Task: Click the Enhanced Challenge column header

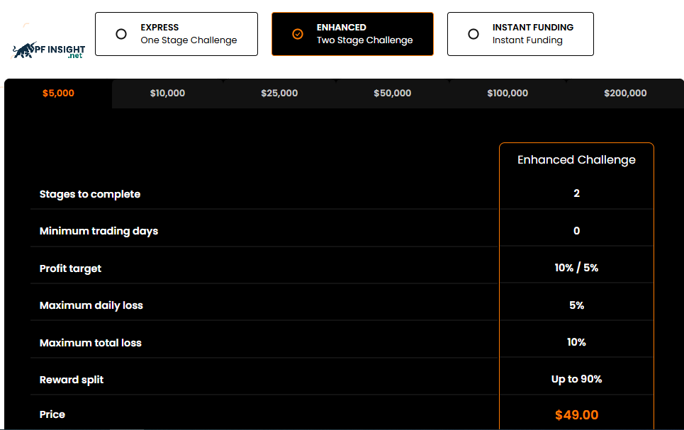Action: [576, 159]
